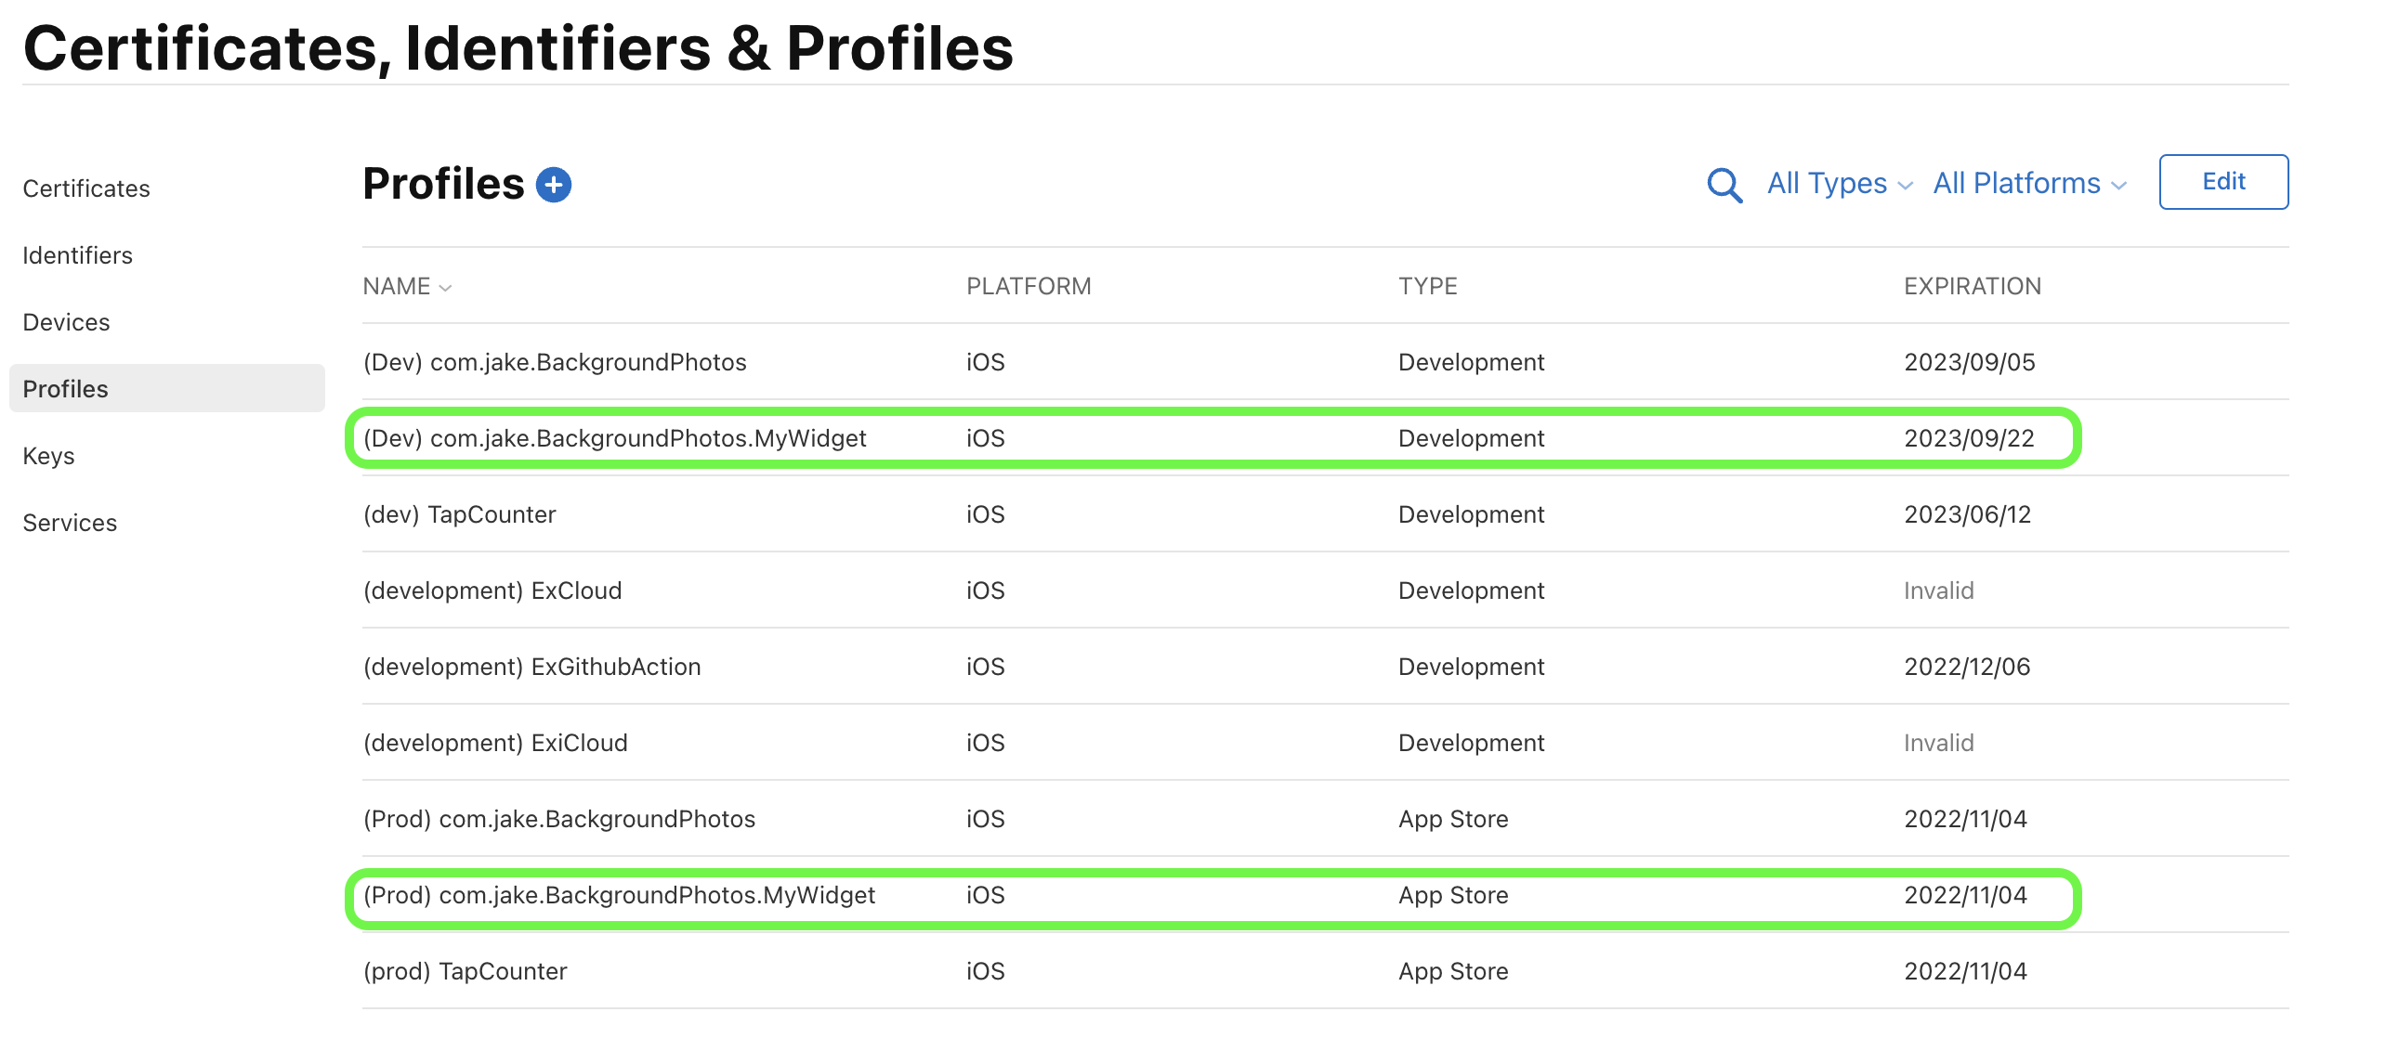The height and width of the screenshot is (1038, 2386).
Task: Open the Identifiers sidebar section
Action: pos(77,255)
